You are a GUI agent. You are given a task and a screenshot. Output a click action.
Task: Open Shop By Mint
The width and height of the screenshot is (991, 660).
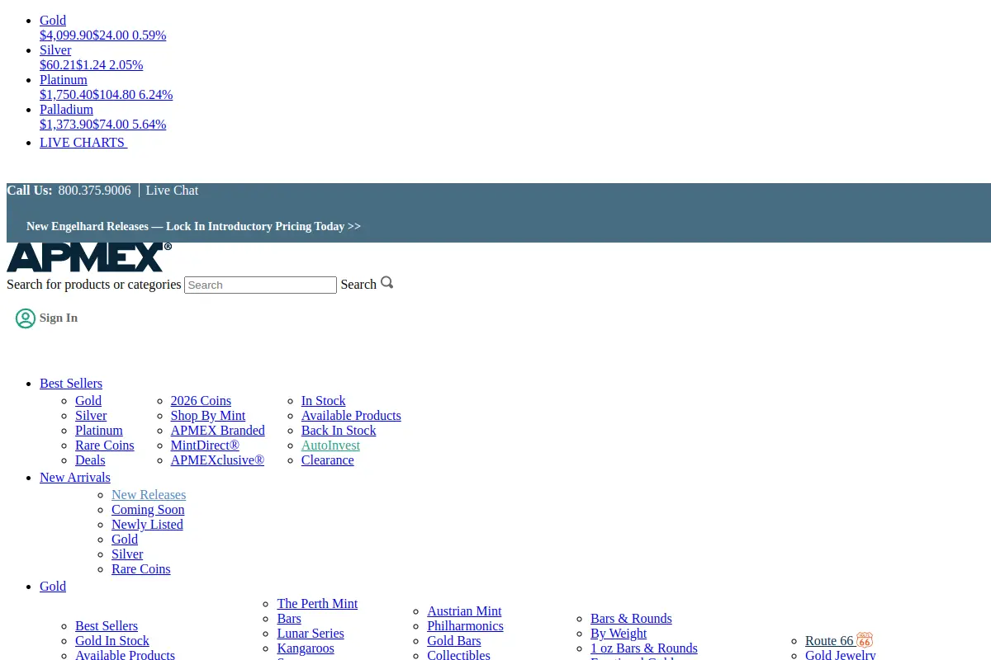[x=208, y=416]
